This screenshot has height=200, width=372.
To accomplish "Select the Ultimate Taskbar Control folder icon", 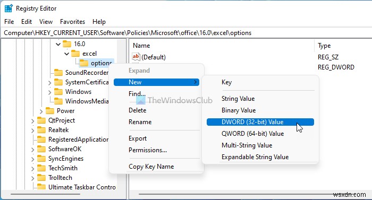I will coord(41,187).
